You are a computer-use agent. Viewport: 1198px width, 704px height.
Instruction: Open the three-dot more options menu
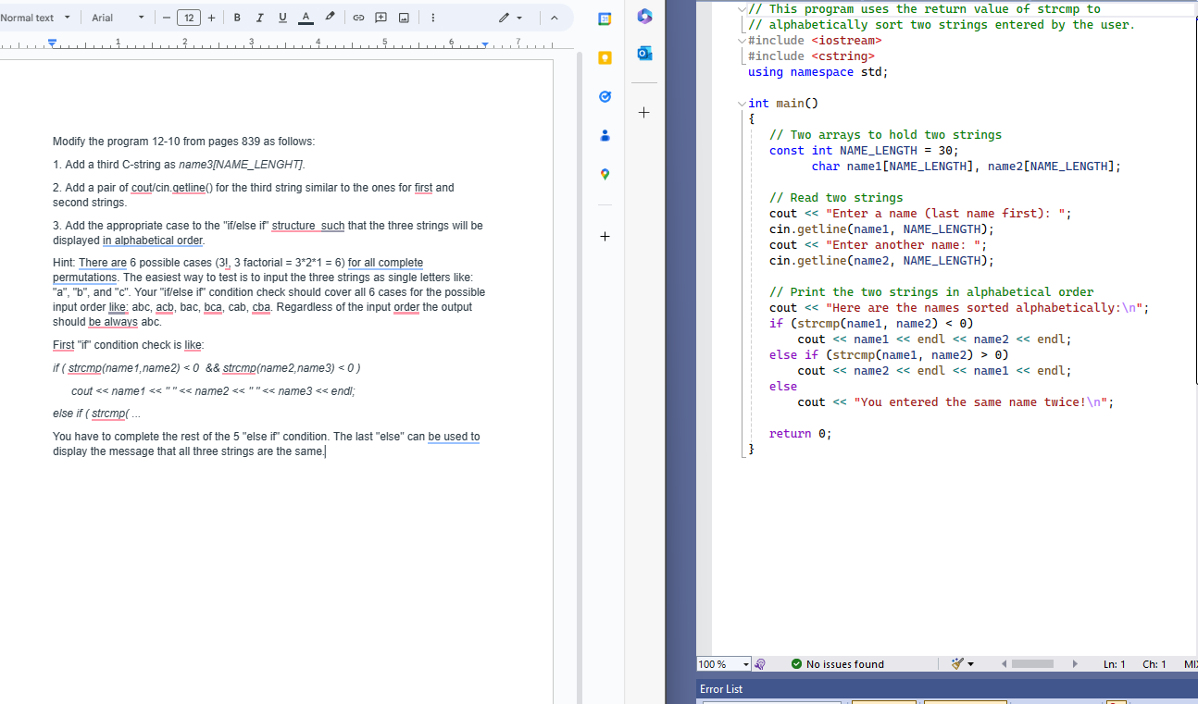tap(433, 19)
